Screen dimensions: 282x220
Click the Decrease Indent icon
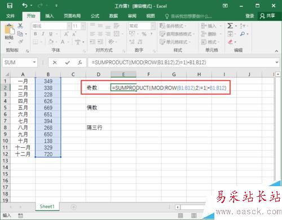click(92, 42)
